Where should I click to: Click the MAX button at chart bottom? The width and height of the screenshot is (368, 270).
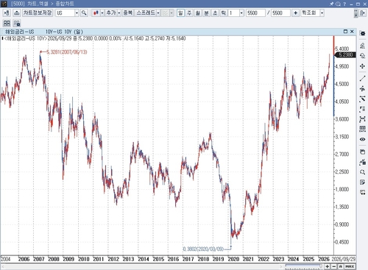[350, 266]
